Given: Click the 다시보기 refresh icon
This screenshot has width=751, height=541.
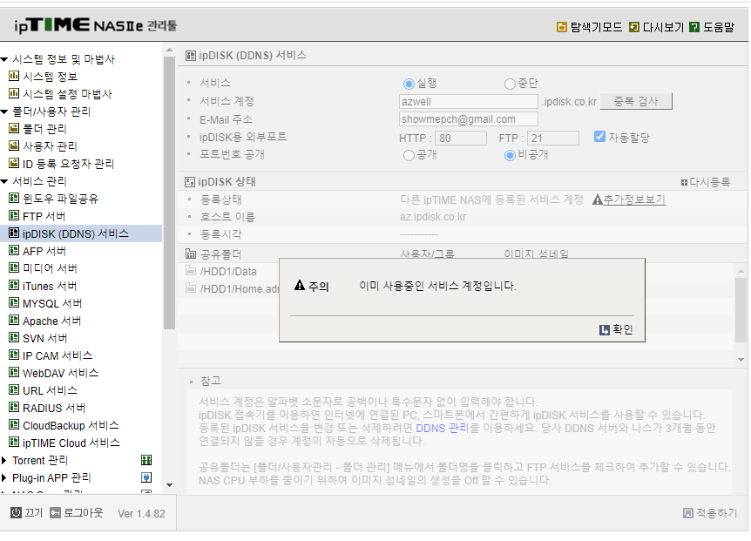Looking at the screenshot, I should (633, 27).
